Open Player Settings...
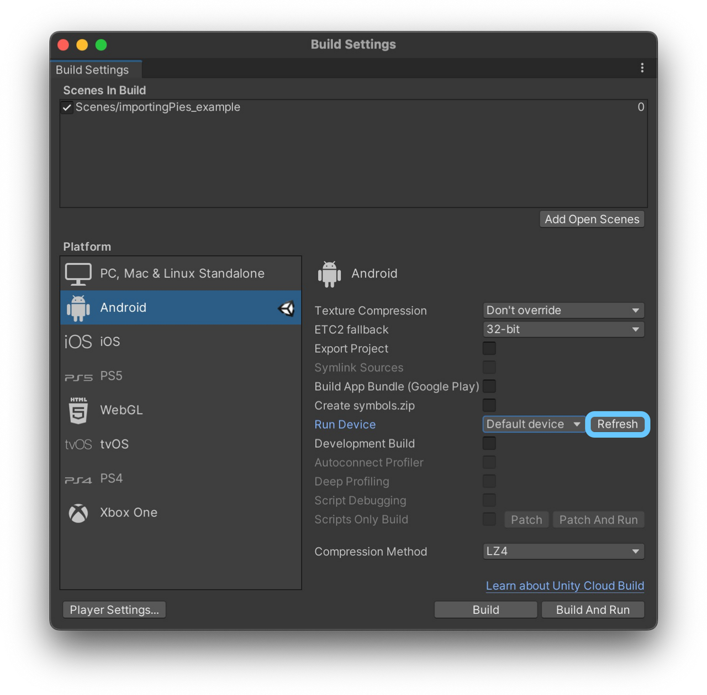707x695 pixels. [x=114, y=610]
